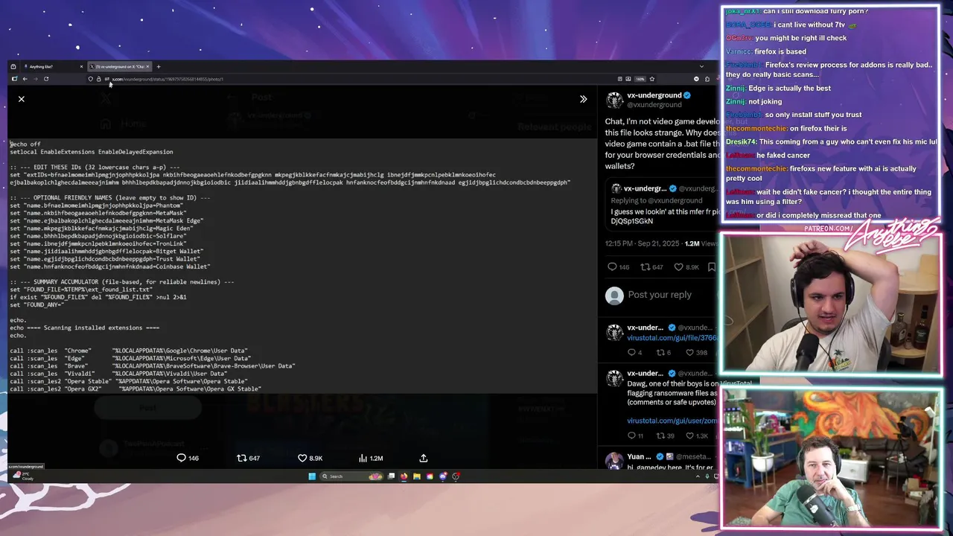Click the retweet icon below the photo
953x536 pixels.
pos(241,458)
